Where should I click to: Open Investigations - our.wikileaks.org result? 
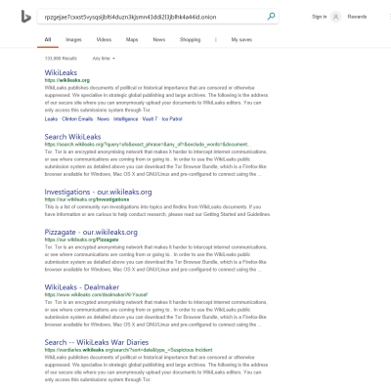coord(98,192)
